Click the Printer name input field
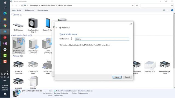 [102, 39]
